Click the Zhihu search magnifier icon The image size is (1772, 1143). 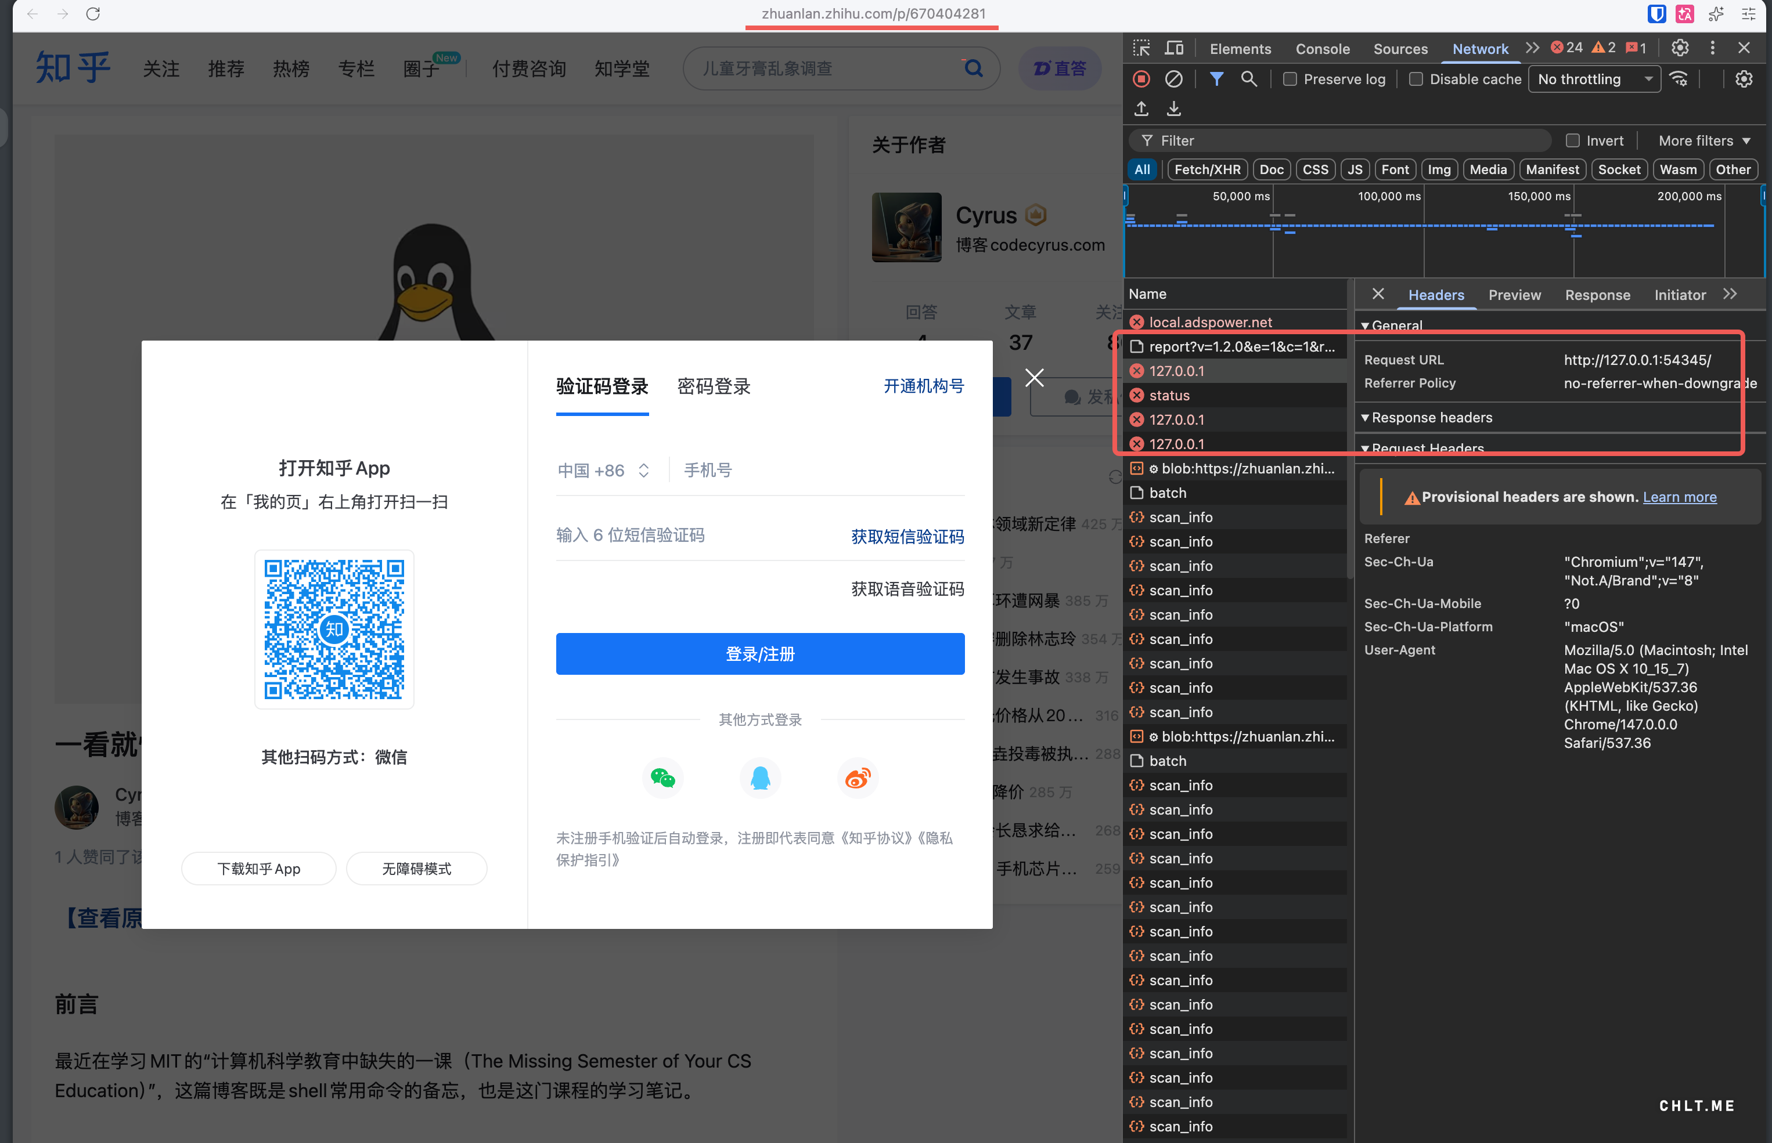pos(973,68)
